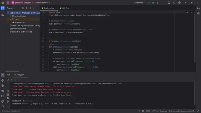Click Run console vertical scrollbar

click(x=195, y=93)
